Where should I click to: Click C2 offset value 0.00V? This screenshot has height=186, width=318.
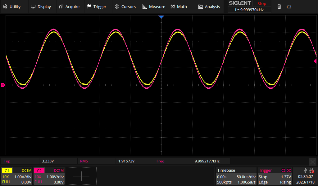tap(59, 182)
